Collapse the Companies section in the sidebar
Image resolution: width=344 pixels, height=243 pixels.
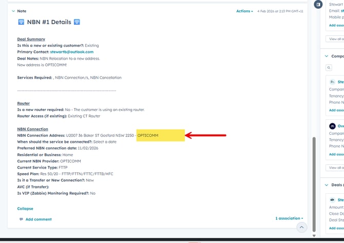[x=327, y=56]
